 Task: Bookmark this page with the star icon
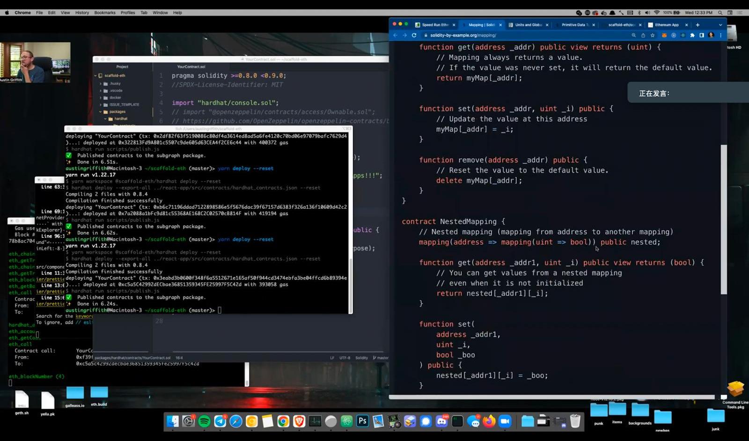tap(652, 35)
